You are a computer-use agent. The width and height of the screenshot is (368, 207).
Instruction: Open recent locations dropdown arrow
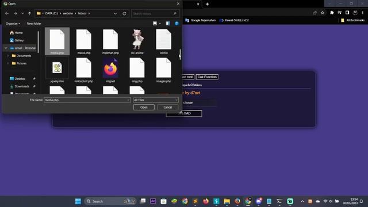pos(22,14)
